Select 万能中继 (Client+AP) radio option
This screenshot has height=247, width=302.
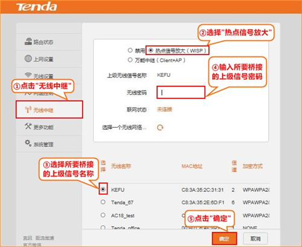[130, 60]
